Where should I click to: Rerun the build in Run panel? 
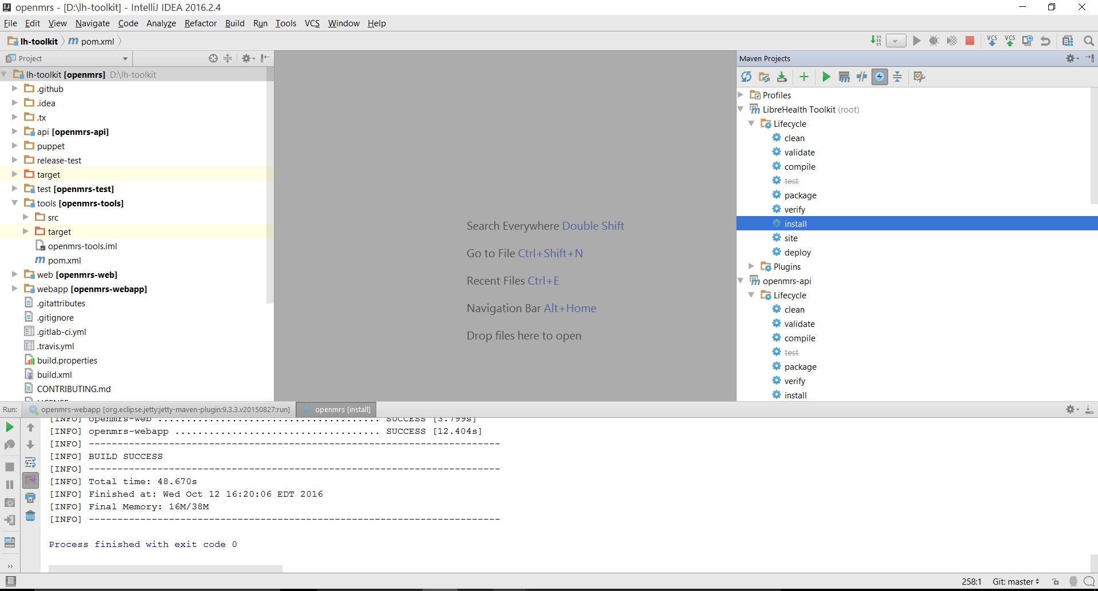[x=10, y=427]
